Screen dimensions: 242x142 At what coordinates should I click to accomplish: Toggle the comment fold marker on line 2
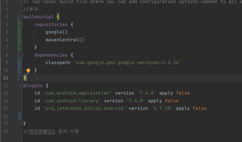(21, 9)
